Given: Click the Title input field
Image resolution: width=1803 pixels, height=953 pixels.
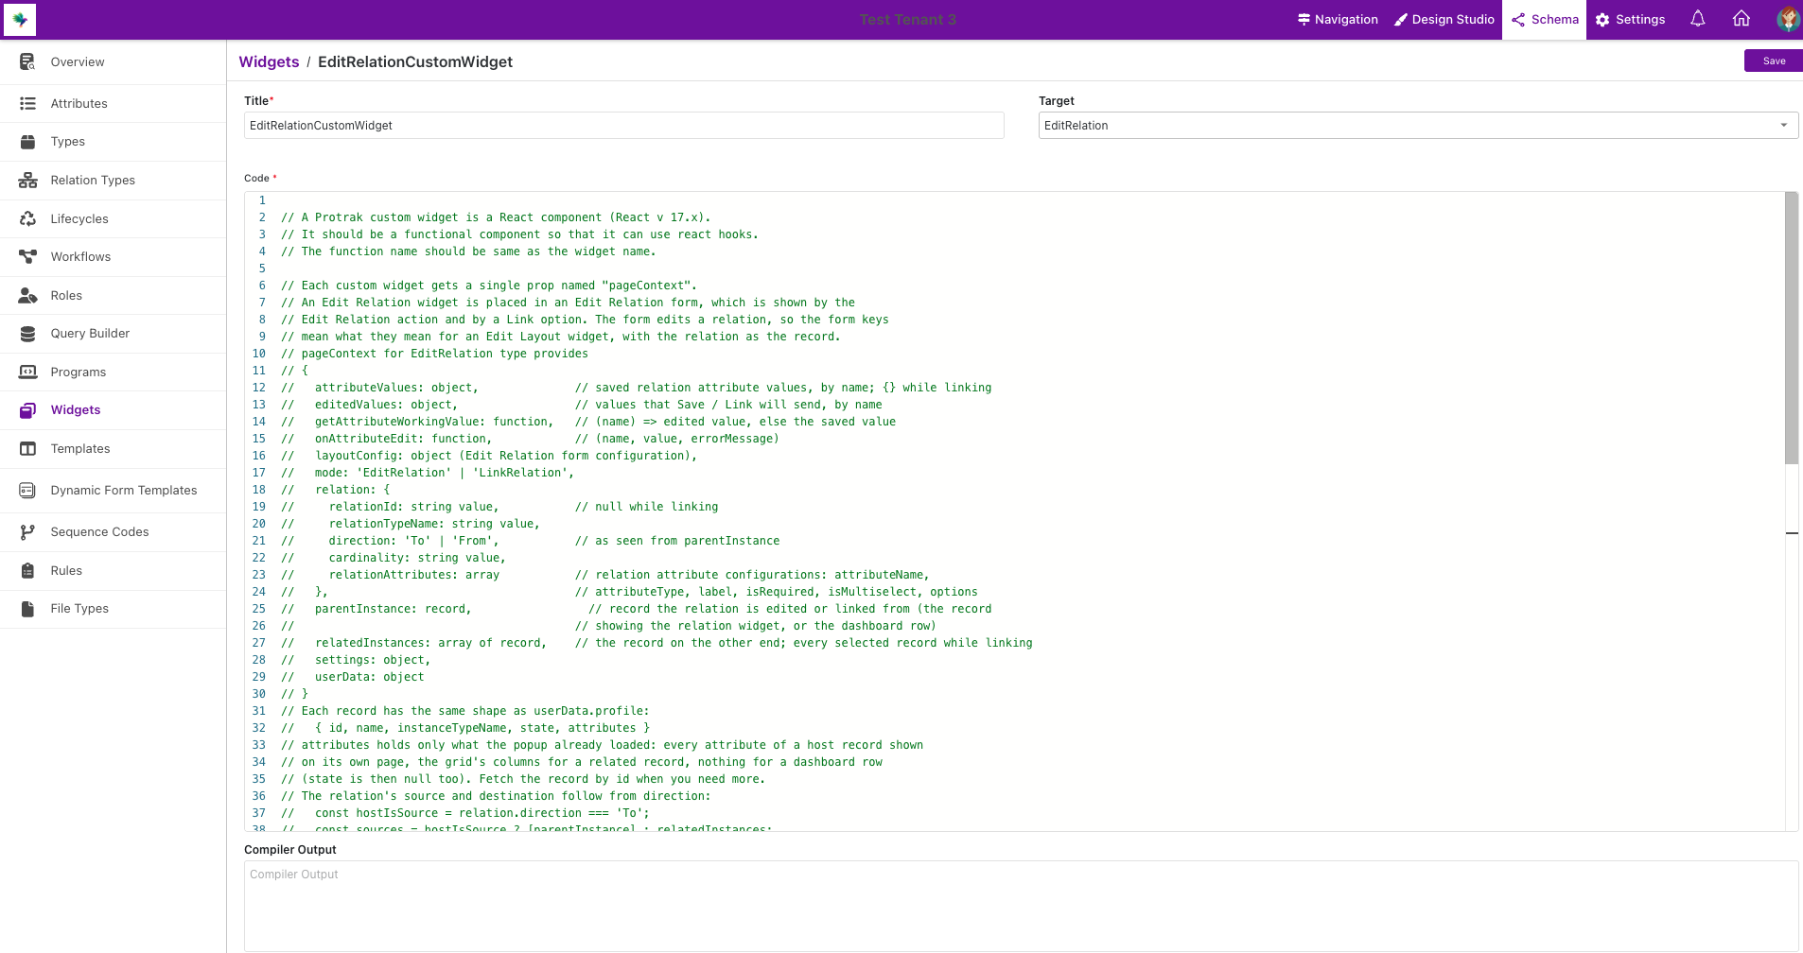Looking at the screenshot, I should pos(623,126).
